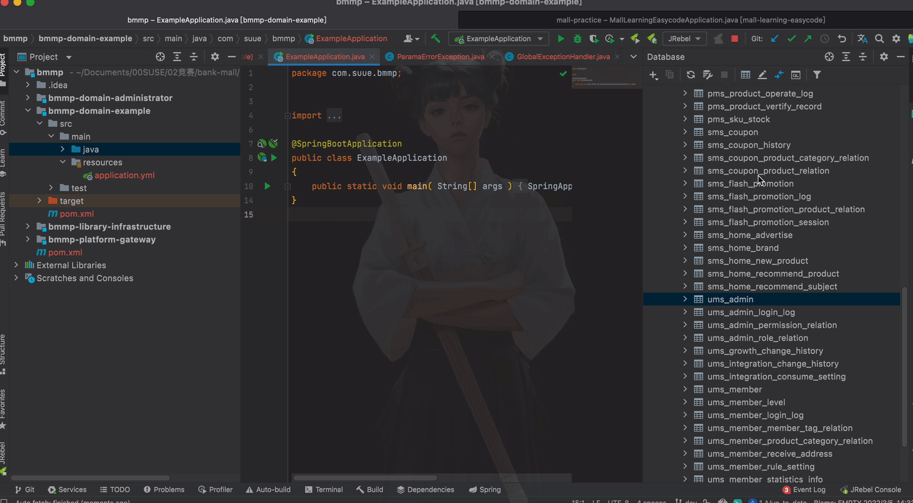Image resolution: width=913 pixels, height=503 pixels.
Task: Filter database objects with funnel icon
Action: click(817, 75)
